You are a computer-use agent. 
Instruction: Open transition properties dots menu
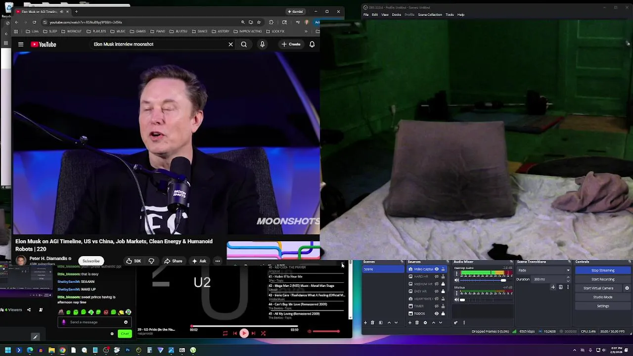(568, 287)
